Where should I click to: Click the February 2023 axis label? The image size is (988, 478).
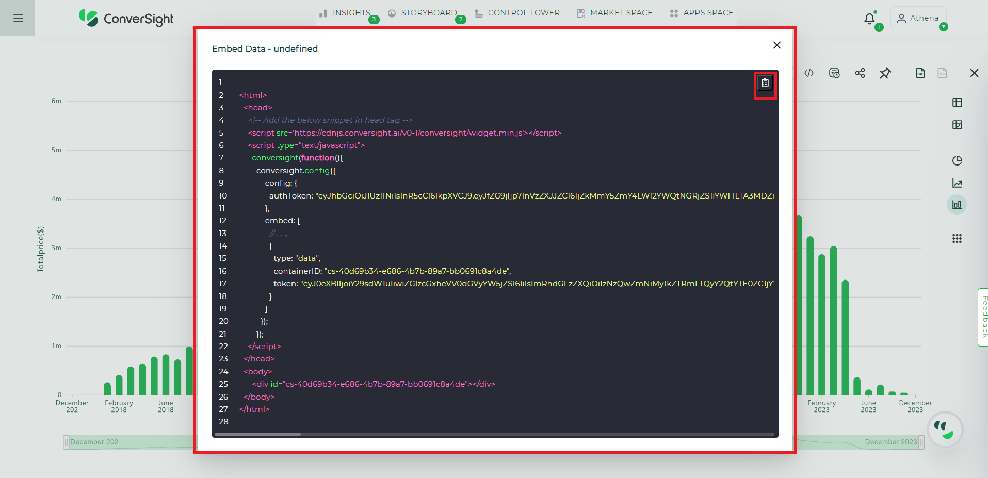tap(821, 406)
